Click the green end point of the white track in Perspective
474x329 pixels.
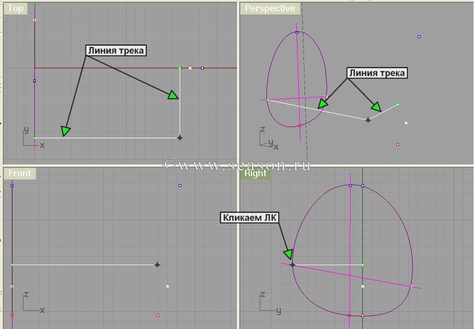tap(398, 104)
